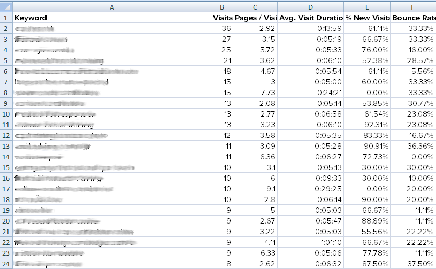Click the '% New Visits' header cell
This screenshot has height=269, width=436.
(x=367, y=18)
